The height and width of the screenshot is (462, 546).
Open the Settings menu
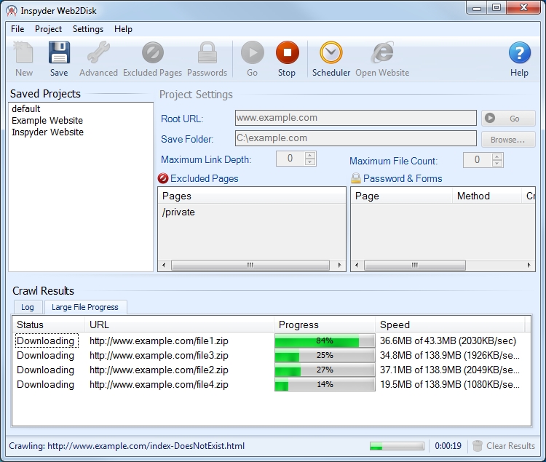tap(88, 29)
